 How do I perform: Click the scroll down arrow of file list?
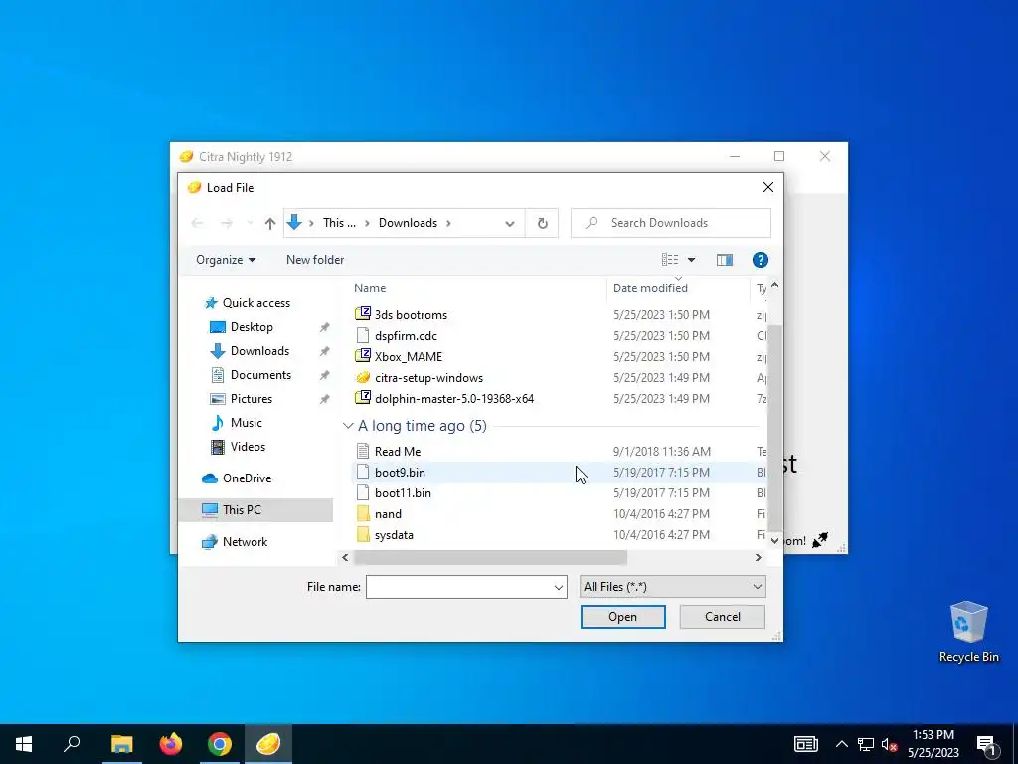[x=774, y=540]
